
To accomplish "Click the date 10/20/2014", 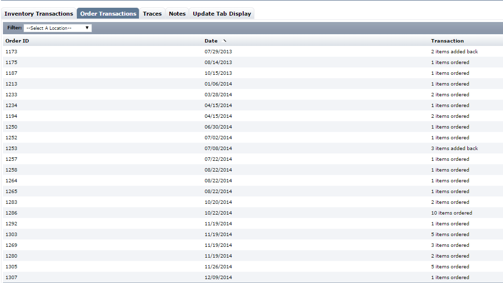I will tap(218, 202).
